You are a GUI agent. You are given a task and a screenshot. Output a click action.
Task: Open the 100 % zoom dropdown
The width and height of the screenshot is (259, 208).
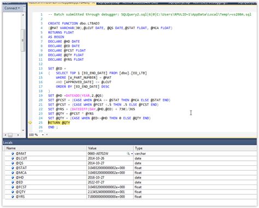pyautogui.click(x=43, y=135)
